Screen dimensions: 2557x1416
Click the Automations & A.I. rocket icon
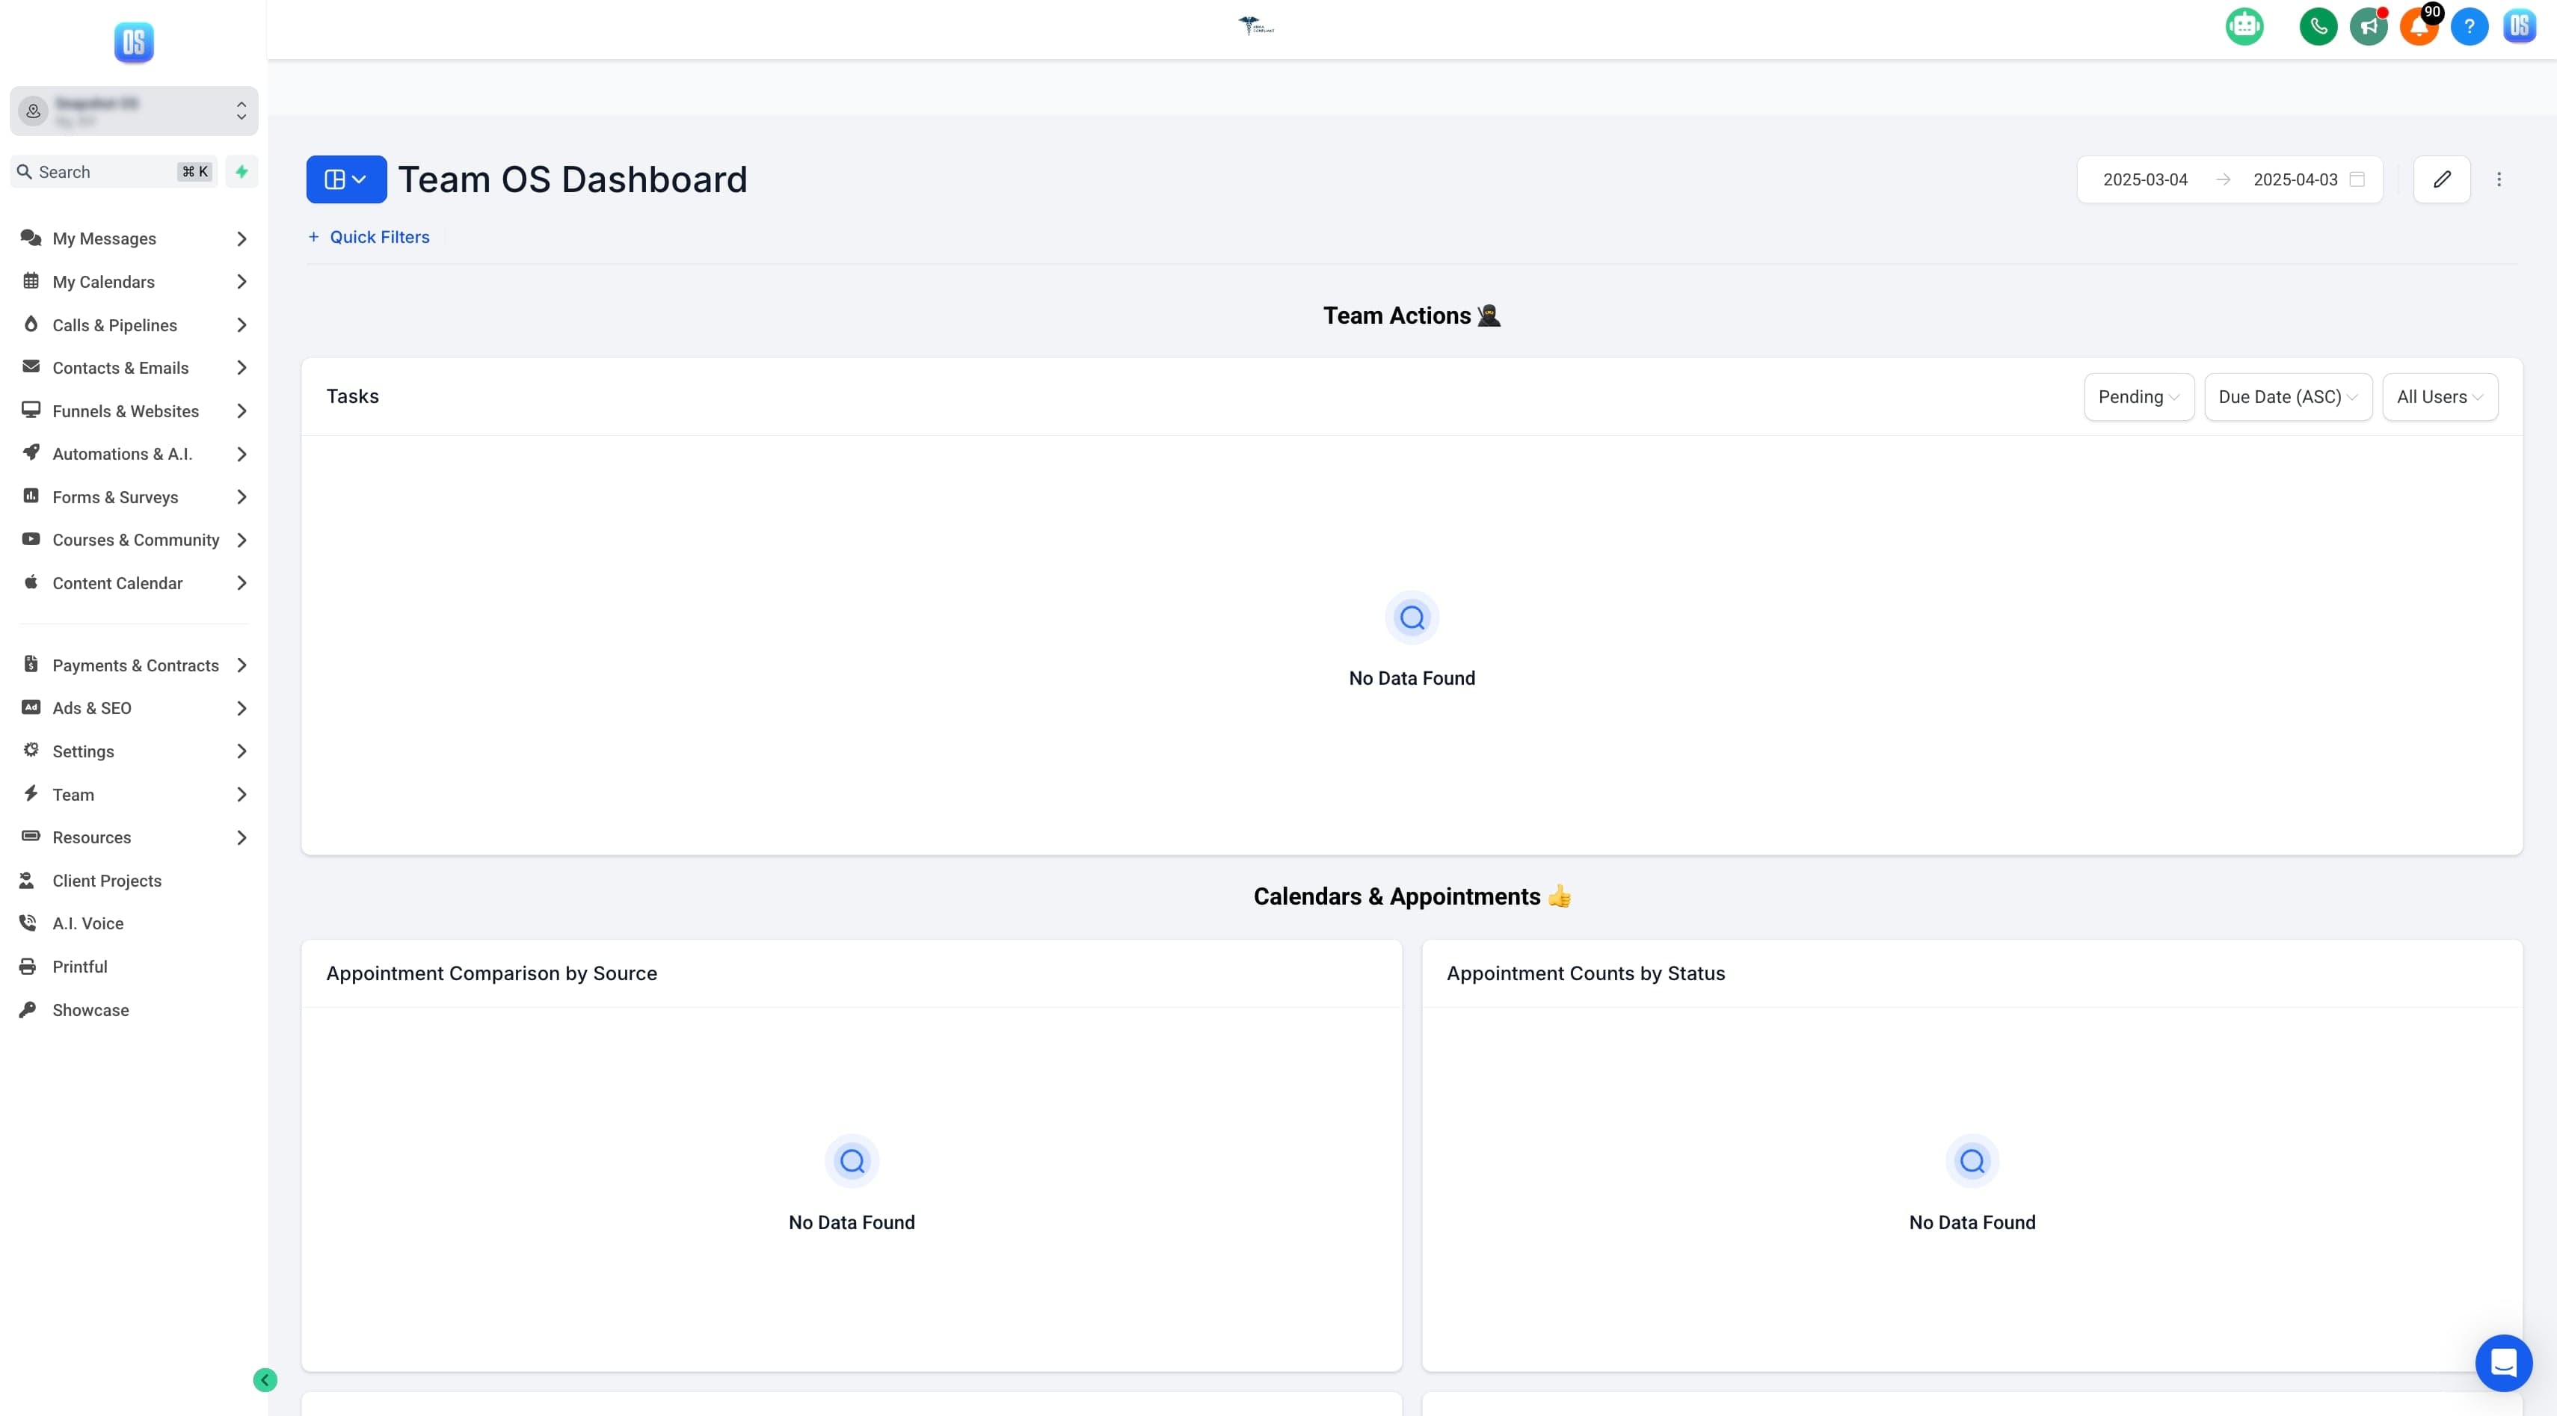click(x=31, y=452)
